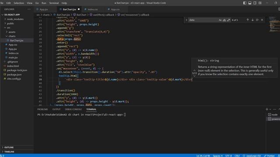Open Explorer more actions ellipsis
This screenshot has width=280, height=157.
29,9
